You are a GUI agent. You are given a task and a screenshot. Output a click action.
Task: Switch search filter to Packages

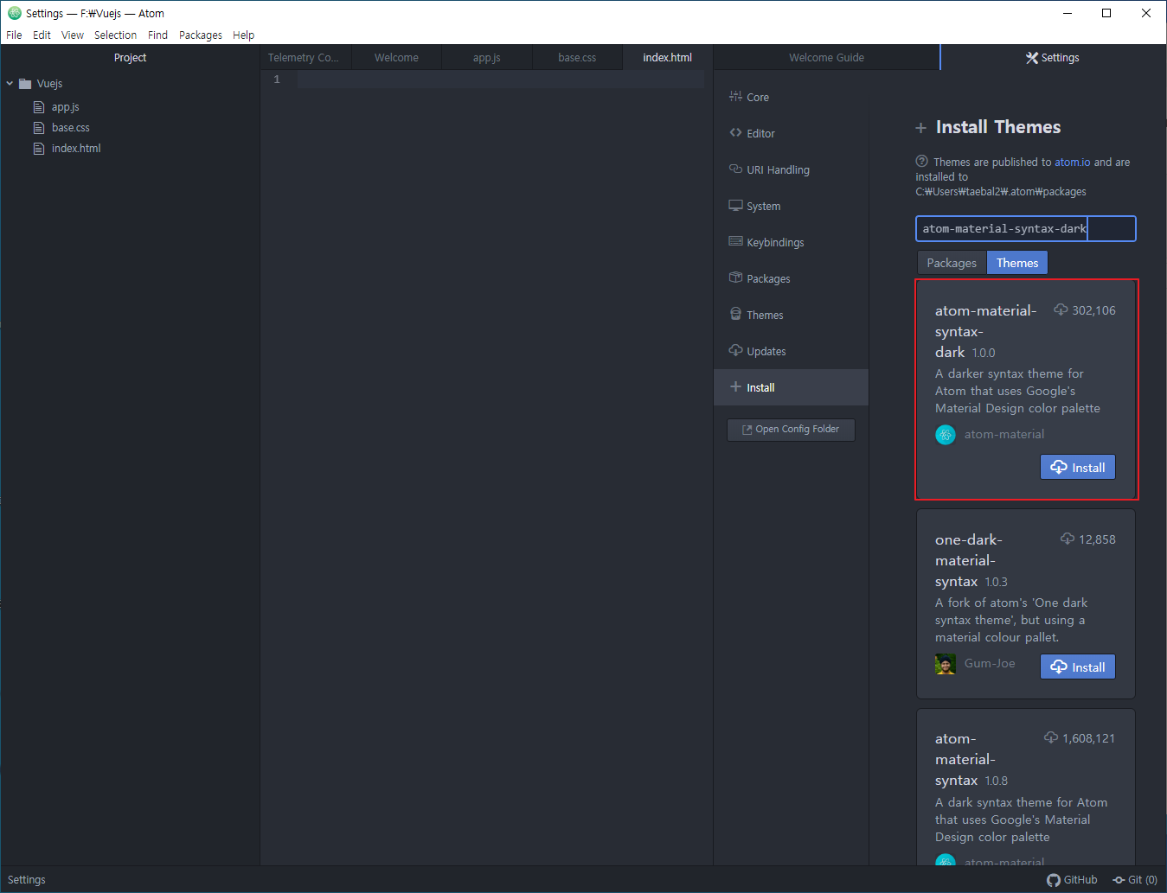click(x=952, y=263)
